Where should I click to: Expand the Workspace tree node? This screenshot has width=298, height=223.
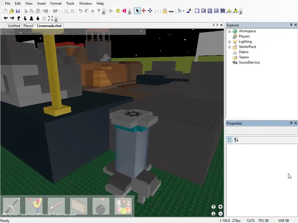[x=229, y=31]
